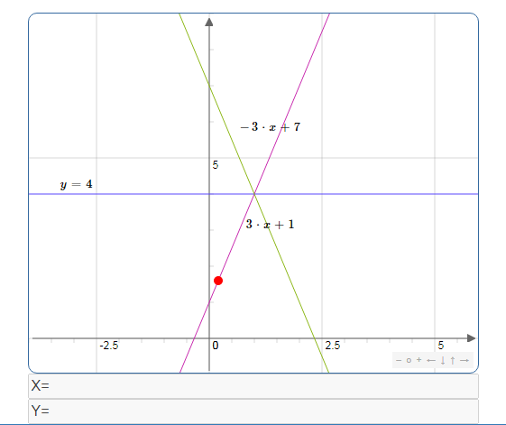Click the Y= input field
This screenshot has height=425, width=506.
253,411
